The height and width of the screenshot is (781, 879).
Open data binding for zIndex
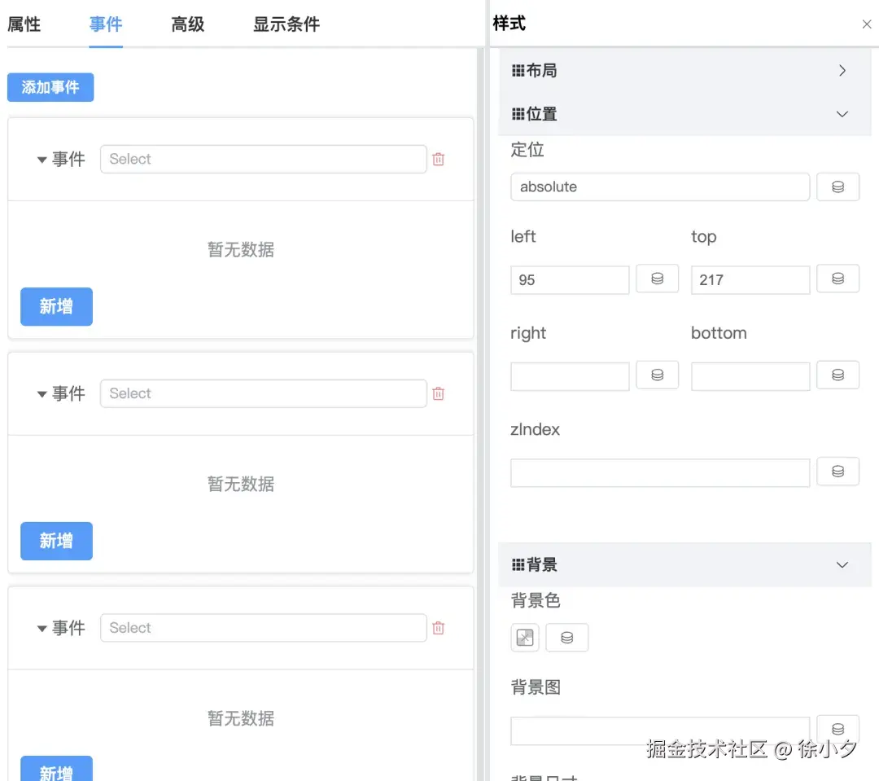click(x=837, y=471)
